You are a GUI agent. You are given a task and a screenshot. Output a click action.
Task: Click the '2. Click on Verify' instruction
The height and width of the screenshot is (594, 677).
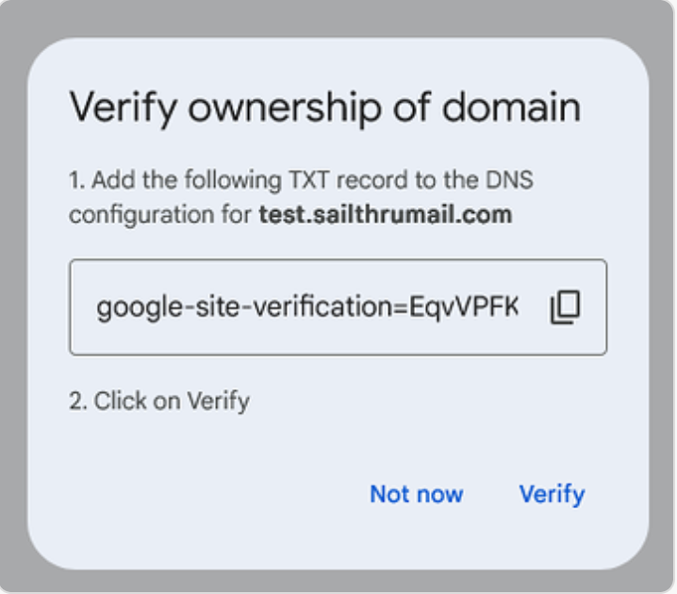click(x=158, y=401)
